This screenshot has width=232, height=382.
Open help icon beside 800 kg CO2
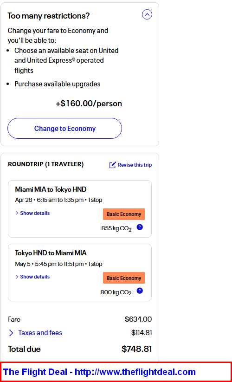tap(140, 291)
